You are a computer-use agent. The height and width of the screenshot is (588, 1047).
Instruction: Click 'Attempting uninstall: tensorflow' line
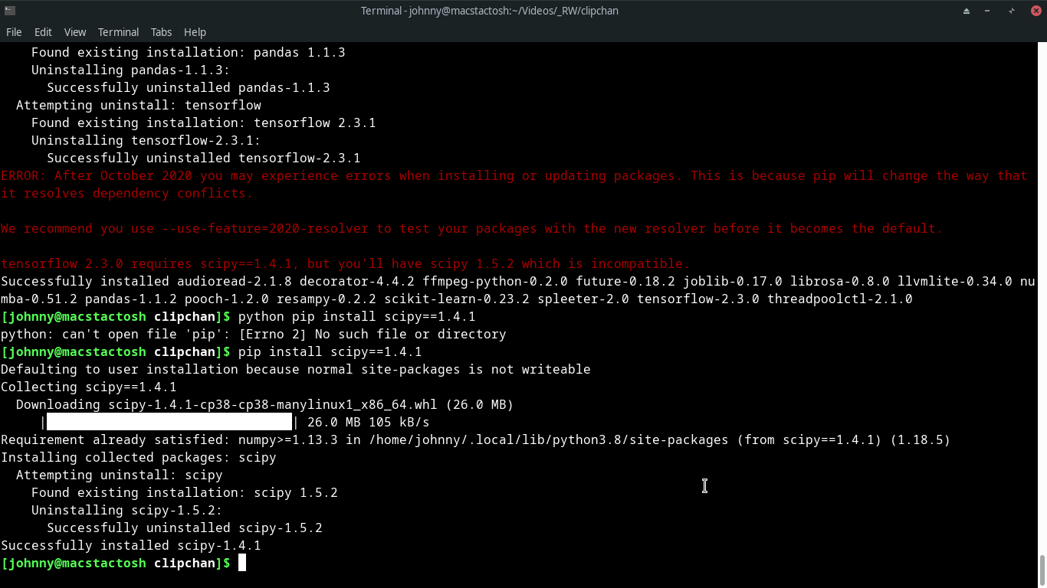[139, 105]
